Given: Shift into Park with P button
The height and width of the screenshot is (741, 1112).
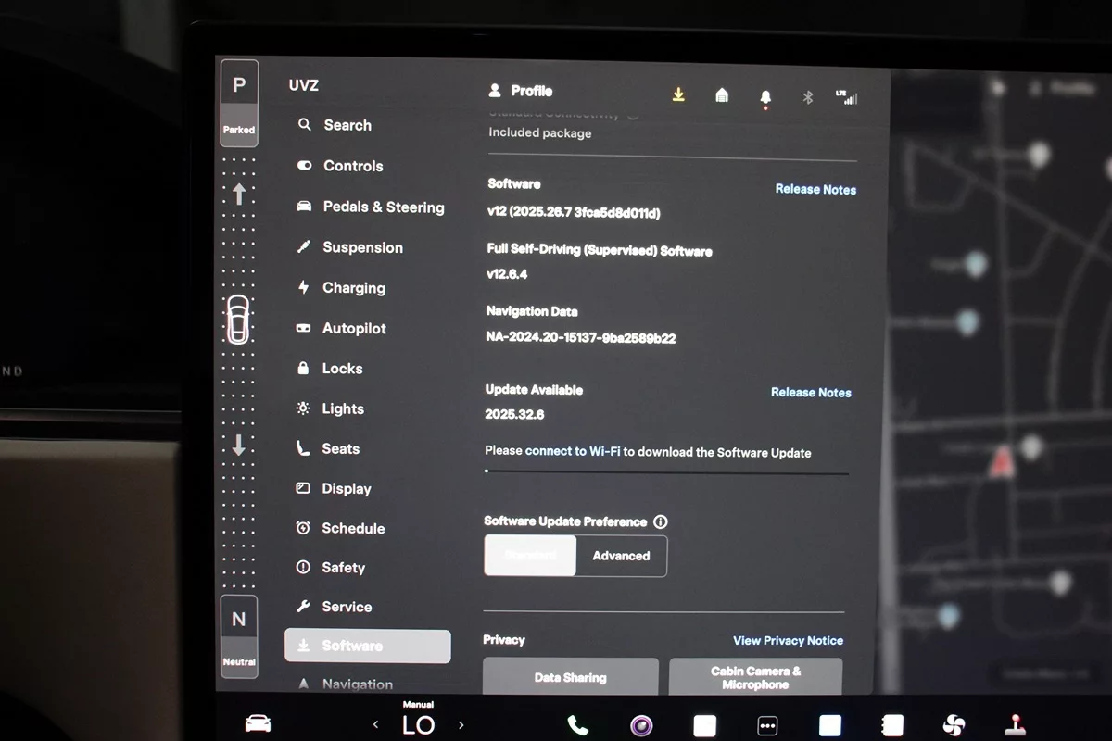Looking at the screenshot, I should 239,100.
